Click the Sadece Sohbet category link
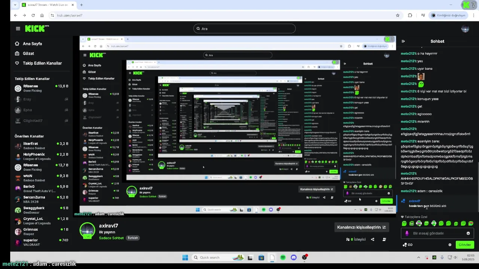The height and width of the screenshot is (269, 479). click(x=111, y=238)
